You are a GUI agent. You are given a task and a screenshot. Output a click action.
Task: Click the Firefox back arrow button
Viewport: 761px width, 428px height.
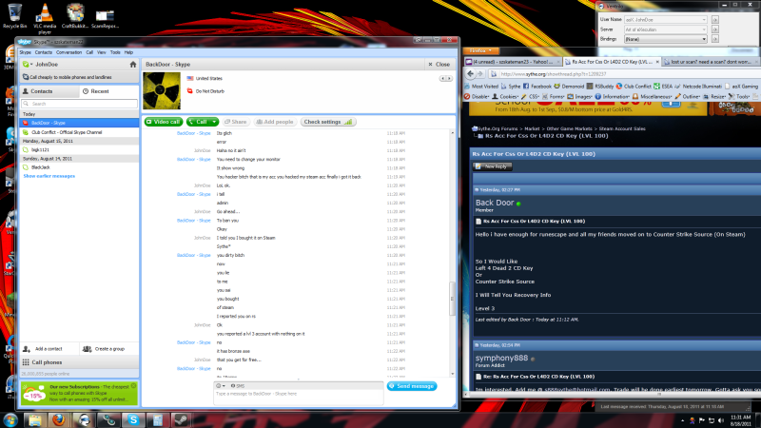coord(470,74)
